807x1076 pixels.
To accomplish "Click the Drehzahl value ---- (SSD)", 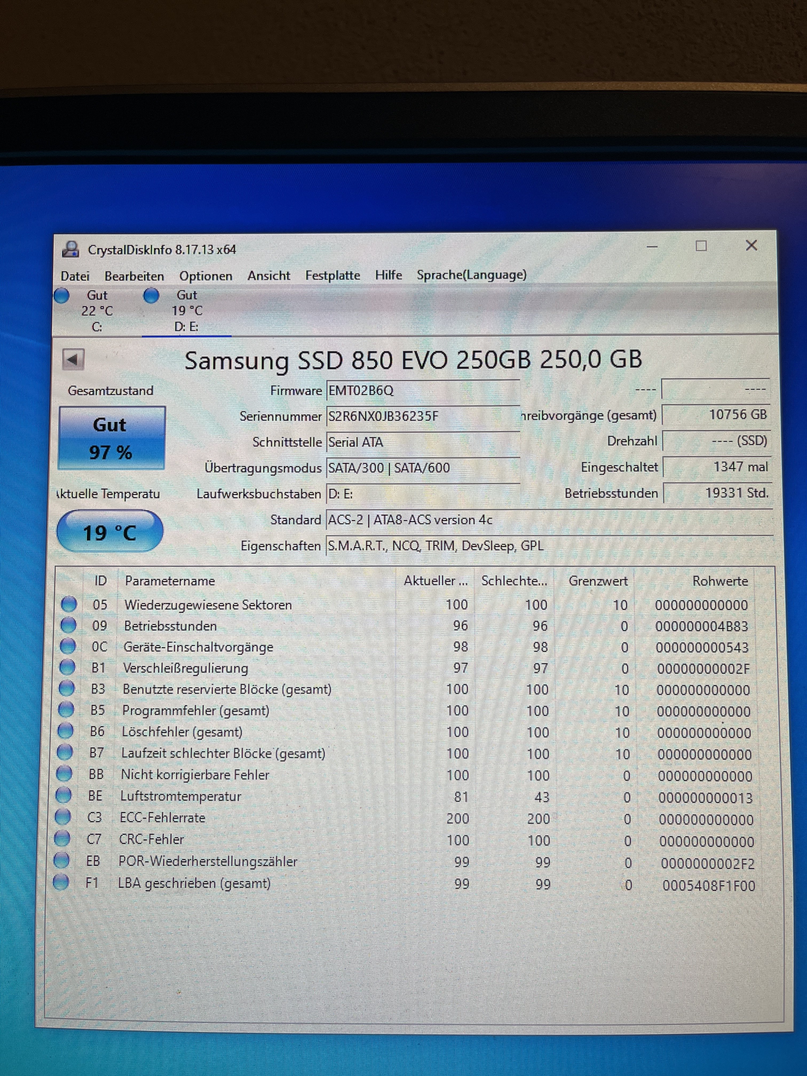I will click(x=716, y=441).
